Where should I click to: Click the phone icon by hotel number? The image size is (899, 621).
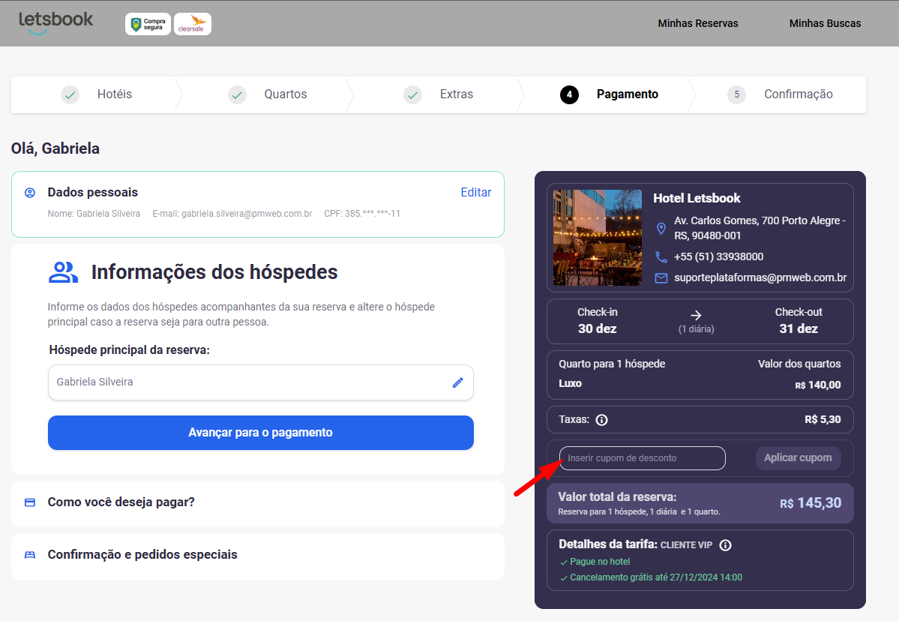[x=661, y=257]
